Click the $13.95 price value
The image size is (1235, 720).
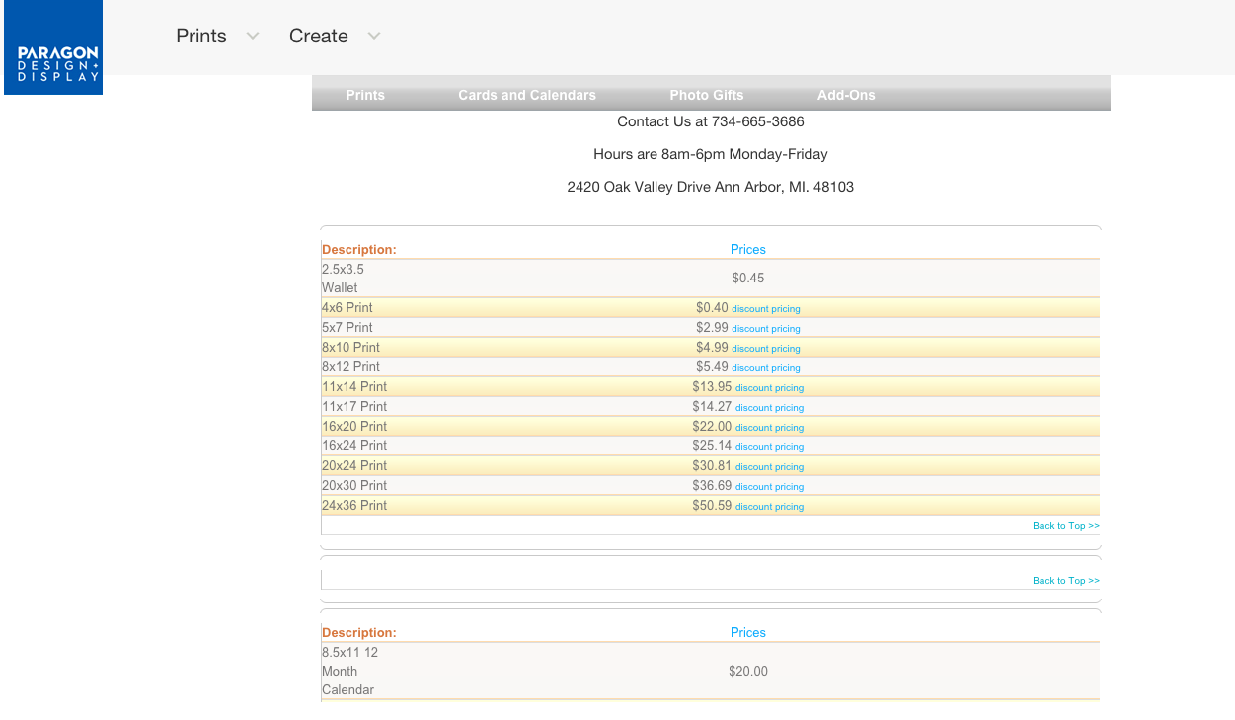pyautogui.click(x=712, y=387)
